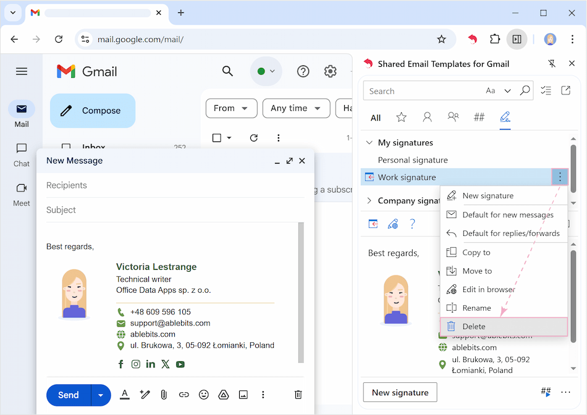
Task: Tick the select all messages checkbox
Action: point(217,138)
